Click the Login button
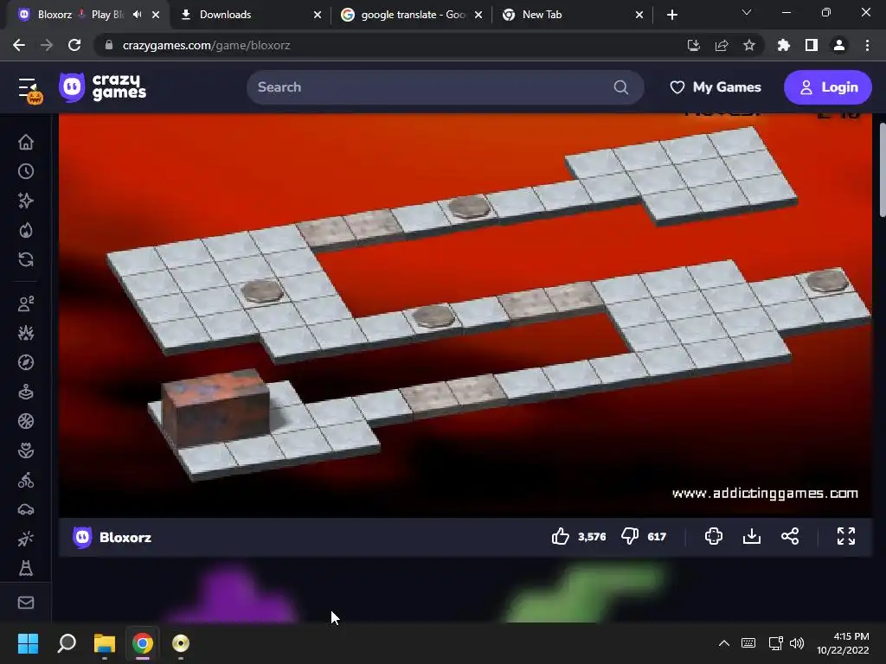The image size is (886, 664). [828, 87]
